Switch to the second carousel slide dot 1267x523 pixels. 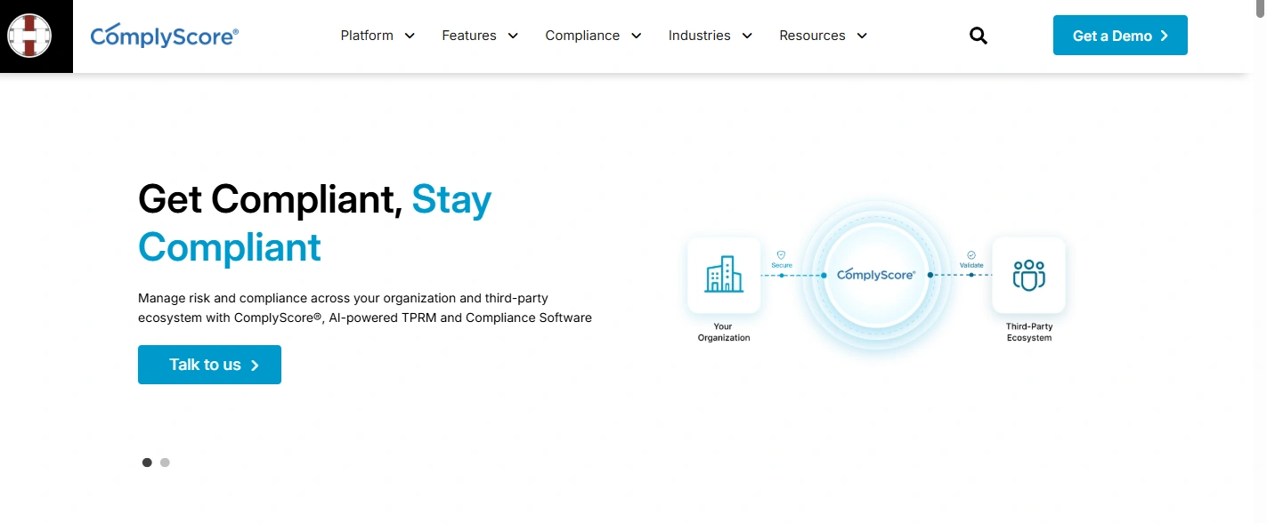pos(165,463)
